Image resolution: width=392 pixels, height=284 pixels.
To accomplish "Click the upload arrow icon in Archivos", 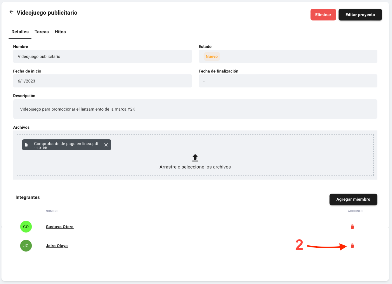I will point(195,158).
